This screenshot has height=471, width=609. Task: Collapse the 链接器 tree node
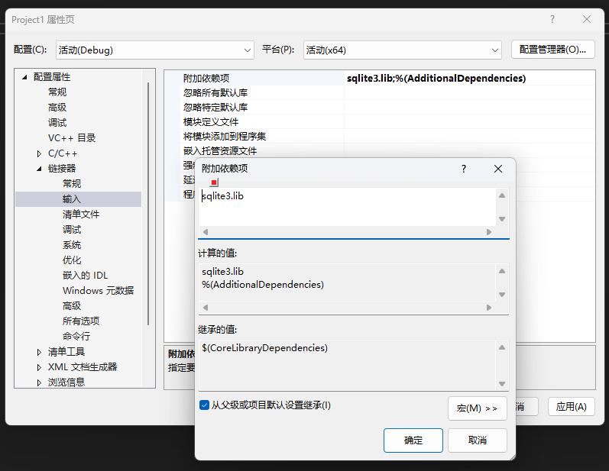coord(39,169)
